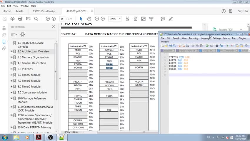Activate the Hand pan tool
The height and width of the screenshot is (141, 250).
click(x=89, y=19)
